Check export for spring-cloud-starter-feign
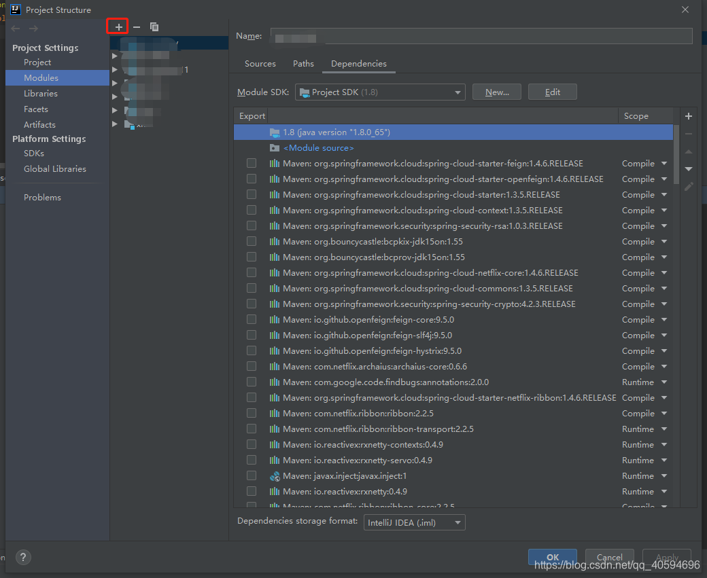The image size is (707, 578). pyautogui.click(x=252, y=163)
